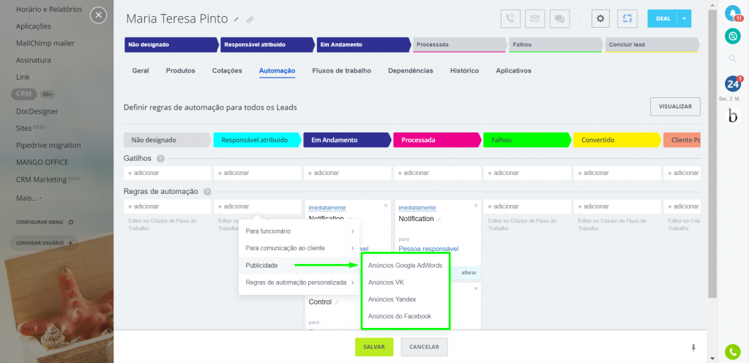Open DocDesigner in sidebar
The width and height of the screenshot is (749, 363).
pos(37,111)
